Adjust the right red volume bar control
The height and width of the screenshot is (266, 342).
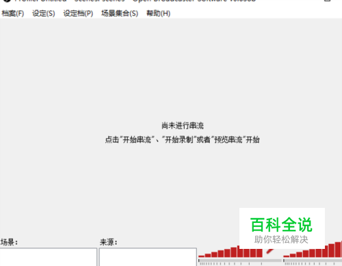(313, 249)
